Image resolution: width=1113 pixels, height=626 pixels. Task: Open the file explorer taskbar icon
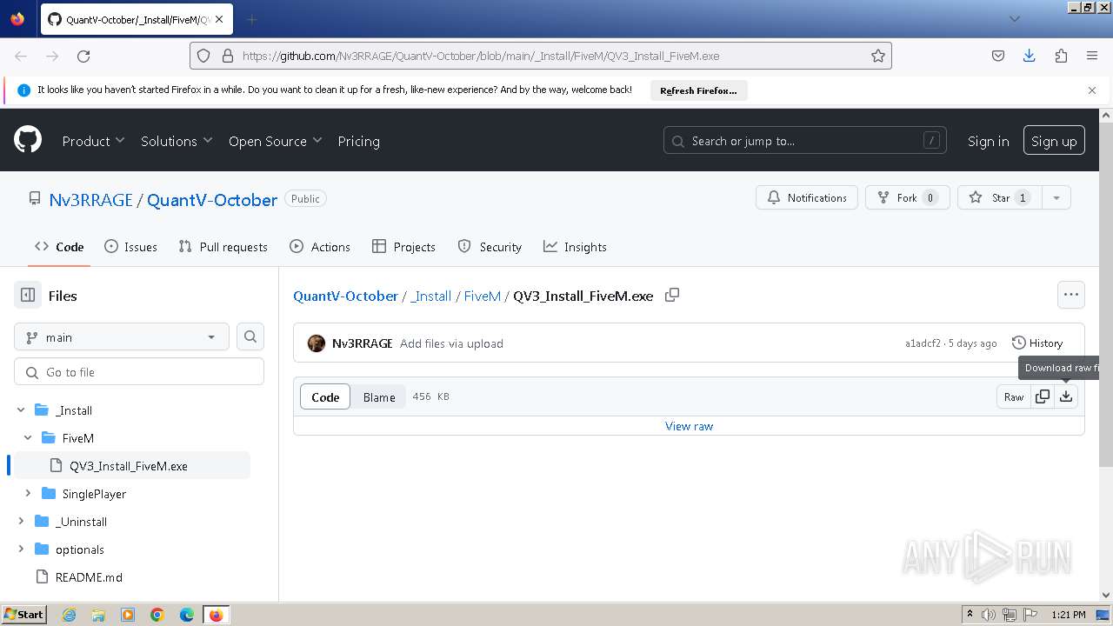coord(98,615)
